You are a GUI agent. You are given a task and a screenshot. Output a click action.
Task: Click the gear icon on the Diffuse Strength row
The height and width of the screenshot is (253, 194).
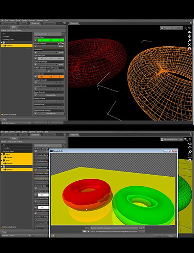pyautogui.click(x=63, y=43)
